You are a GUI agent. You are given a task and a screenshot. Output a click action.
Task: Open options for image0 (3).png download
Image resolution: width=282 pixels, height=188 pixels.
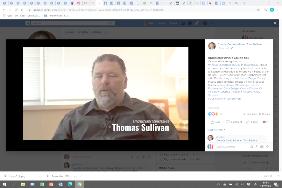click(x=39, y=176)
